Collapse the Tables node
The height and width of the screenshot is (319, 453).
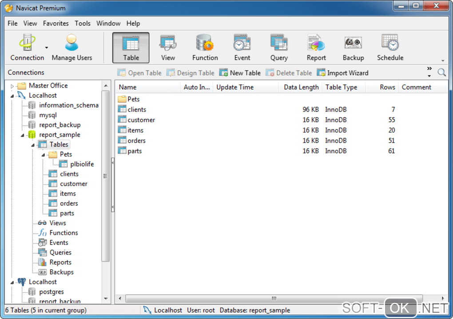coord(33,145)
